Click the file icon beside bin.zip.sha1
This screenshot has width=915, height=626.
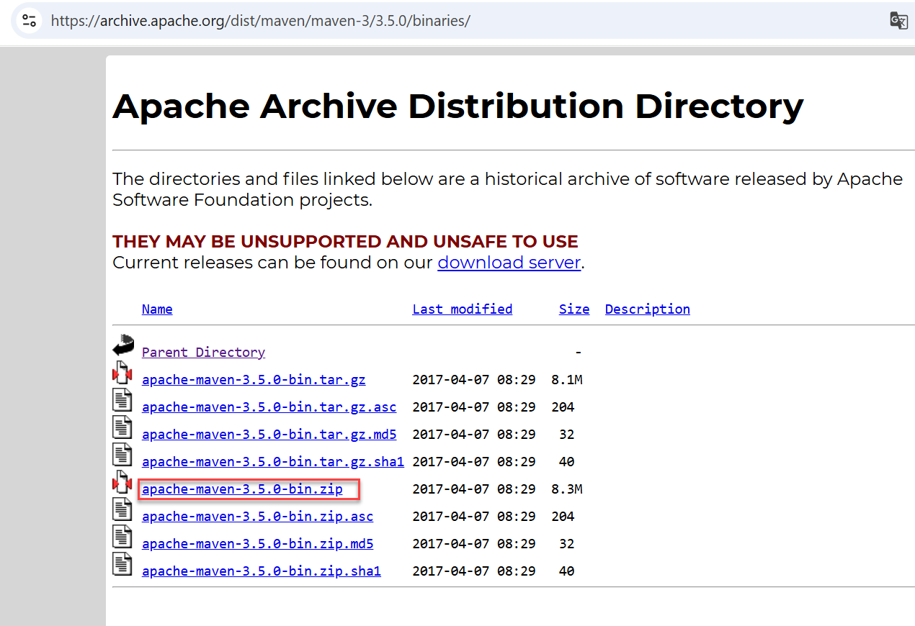(x=122, y=564)
